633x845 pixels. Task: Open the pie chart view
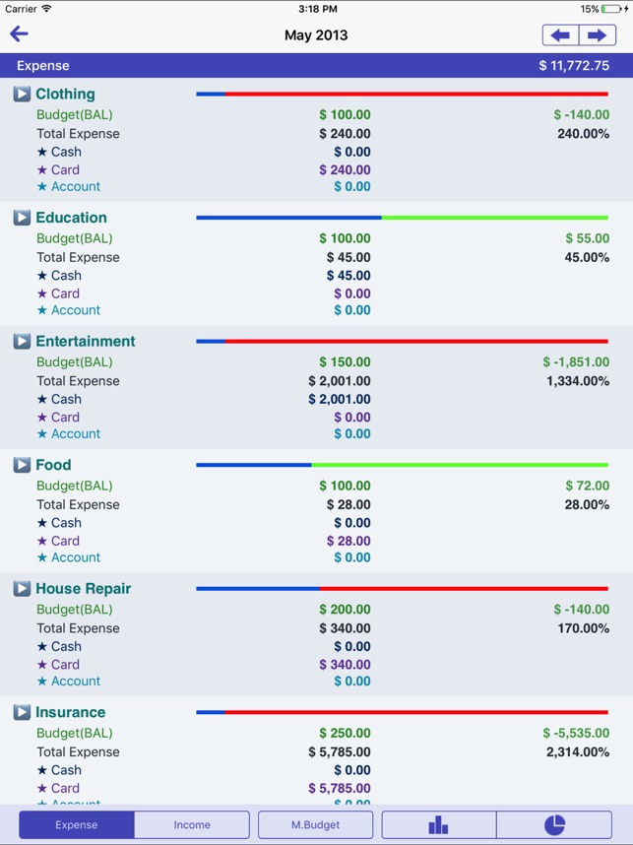click(x=554, y=825)
